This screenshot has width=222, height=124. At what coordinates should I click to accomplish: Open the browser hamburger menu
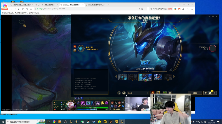192,9
